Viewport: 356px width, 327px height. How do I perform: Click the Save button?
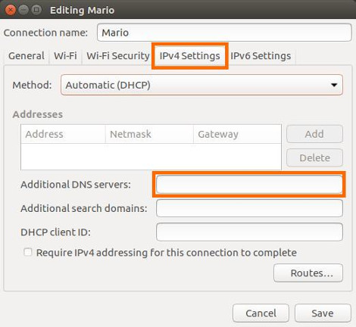coord(323,313)
